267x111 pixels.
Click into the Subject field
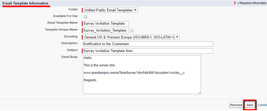pos(148,51)
